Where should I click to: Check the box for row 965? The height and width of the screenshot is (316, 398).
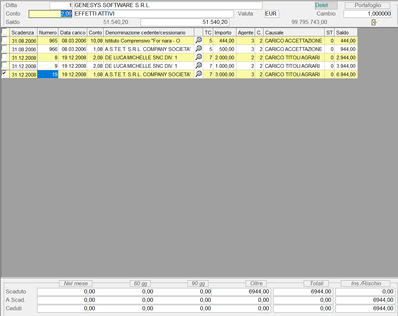tap(4, 40)
